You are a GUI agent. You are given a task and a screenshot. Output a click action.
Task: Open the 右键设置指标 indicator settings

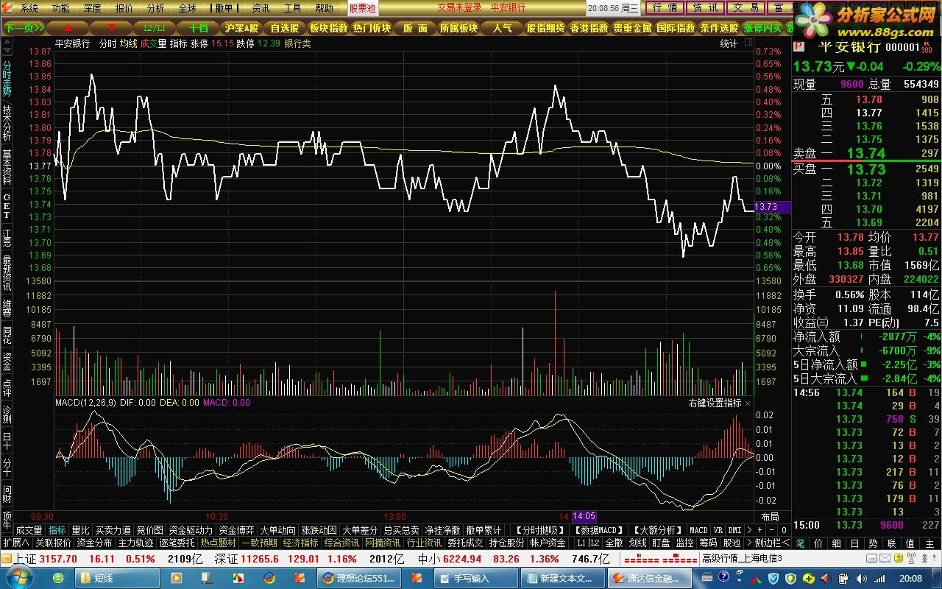[x=715, y=403]
